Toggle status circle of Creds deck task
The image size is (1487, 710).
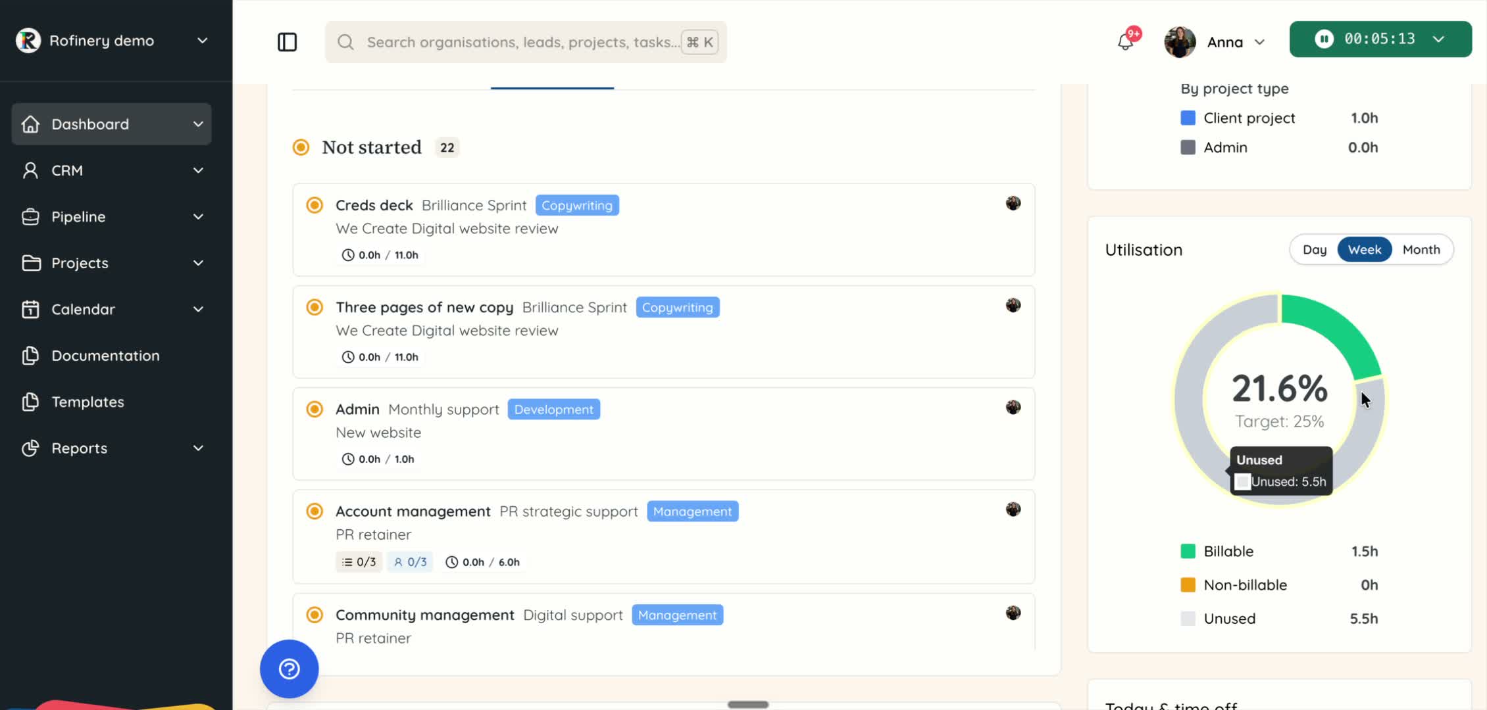point(315,205)
